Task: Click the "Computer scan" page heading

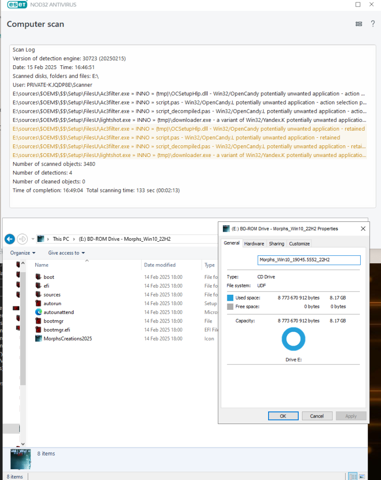Action: [36, 24]
